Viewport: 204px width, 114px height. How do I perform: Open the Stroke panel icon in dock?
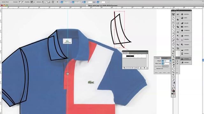pyautogui.click(x=186, y=59)
